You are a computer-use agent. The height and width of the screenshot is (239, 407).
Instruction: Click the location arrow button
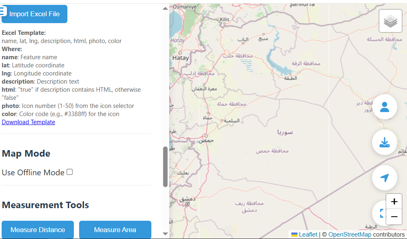[384, 178]
